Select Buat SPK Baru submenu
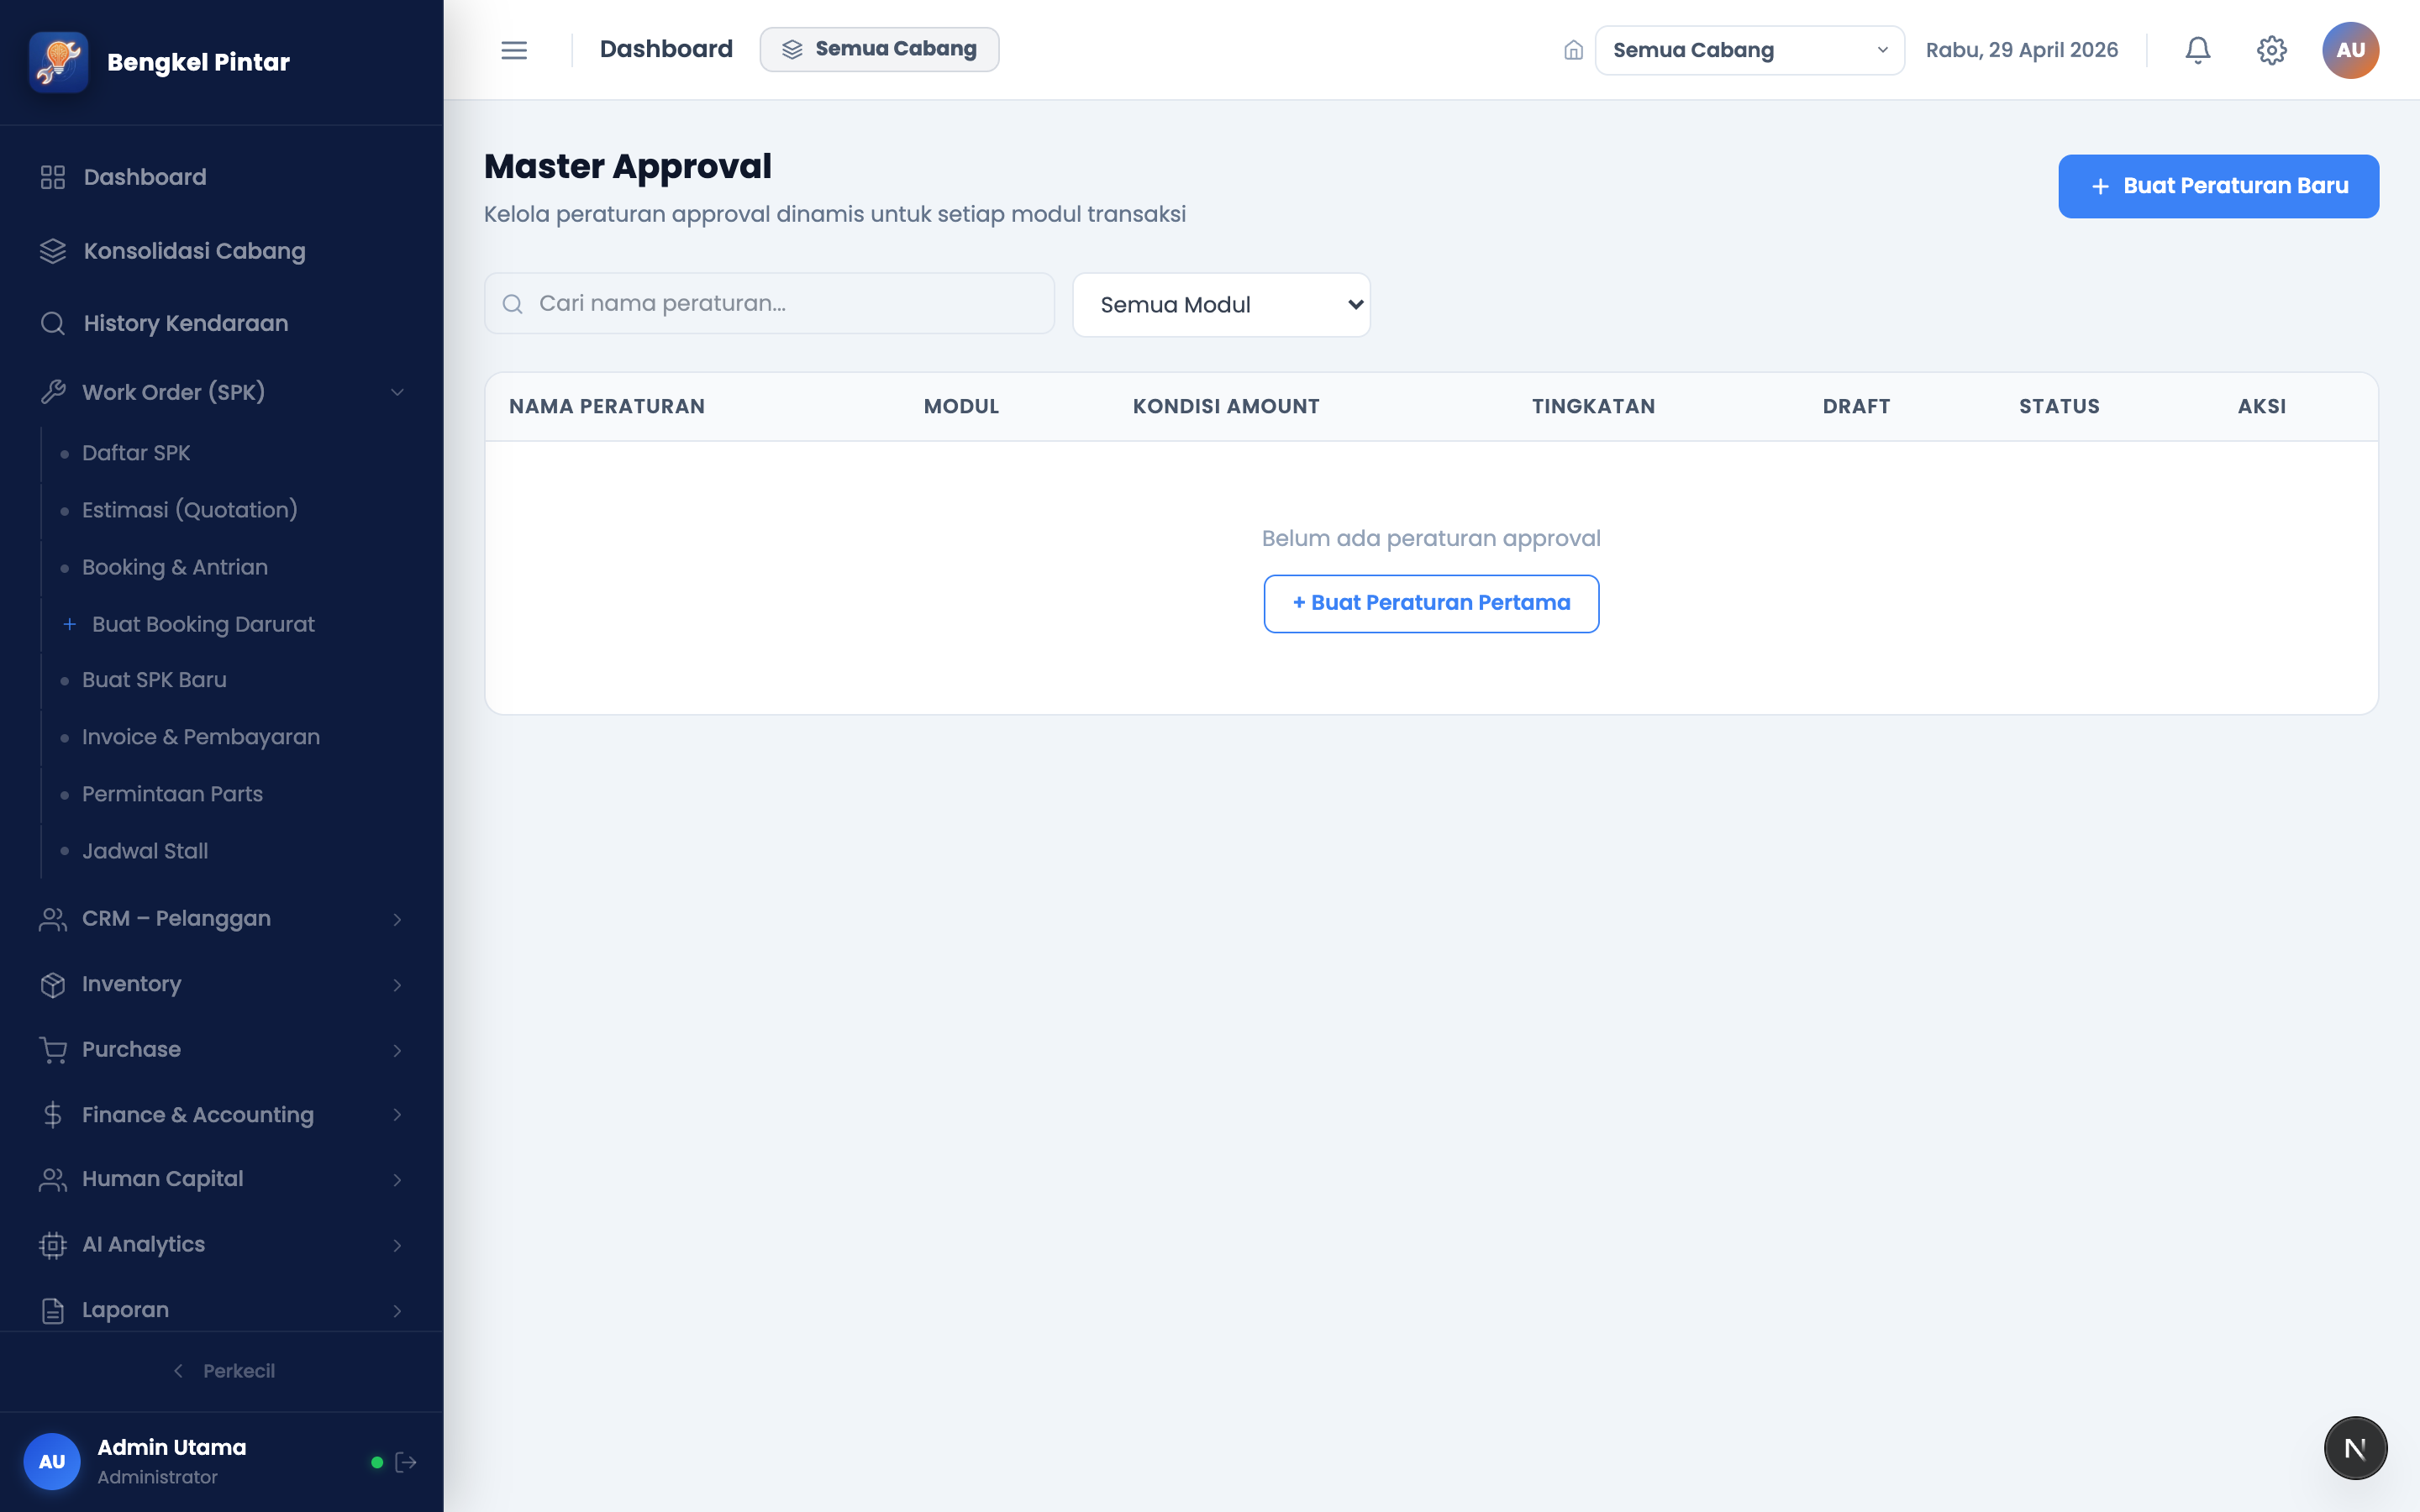Screen dimensions: 2420x1512 coord(154,680)
